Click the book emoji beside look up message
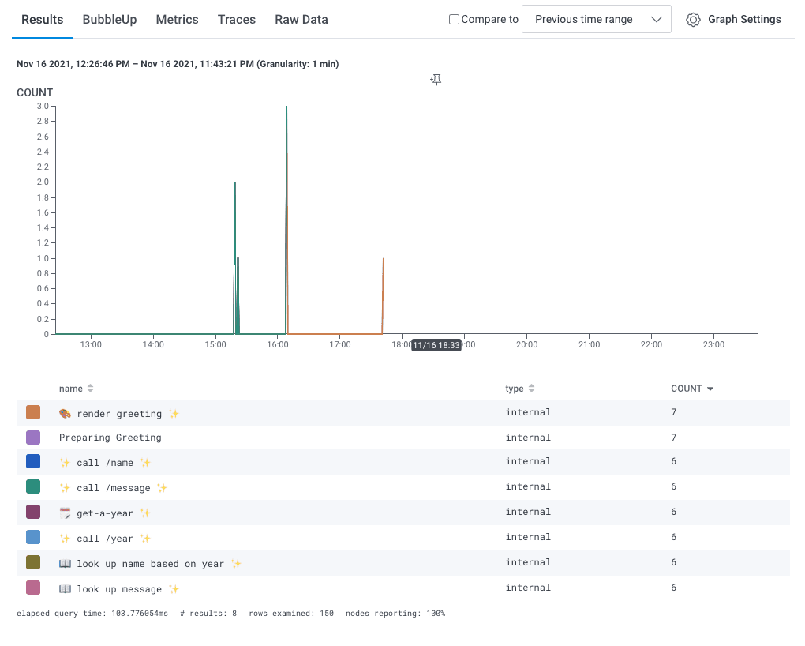The image size is (805, 646). (66, 589)
